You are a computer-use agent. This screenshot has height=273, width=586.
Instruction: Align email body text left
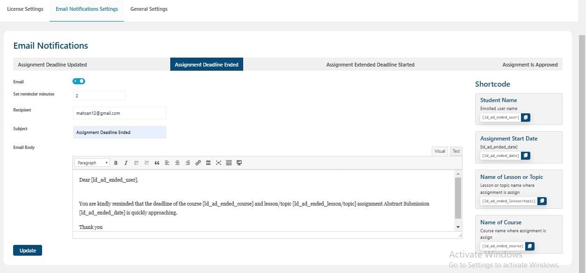coord(167,163)
